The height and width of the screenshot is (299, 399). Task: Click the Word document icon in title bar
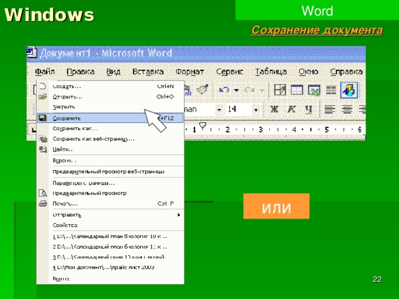coord(32,52)
